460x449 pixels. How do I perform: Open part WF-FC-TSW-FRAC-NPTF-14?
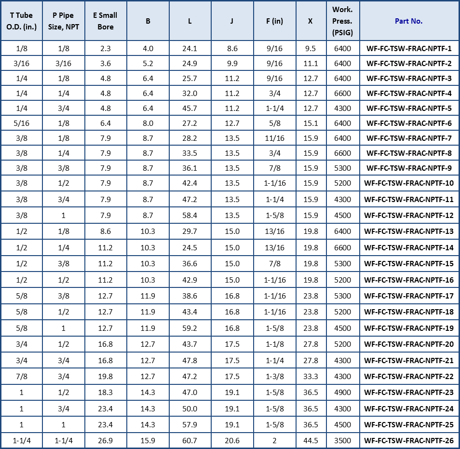click(x=409, y=248)
